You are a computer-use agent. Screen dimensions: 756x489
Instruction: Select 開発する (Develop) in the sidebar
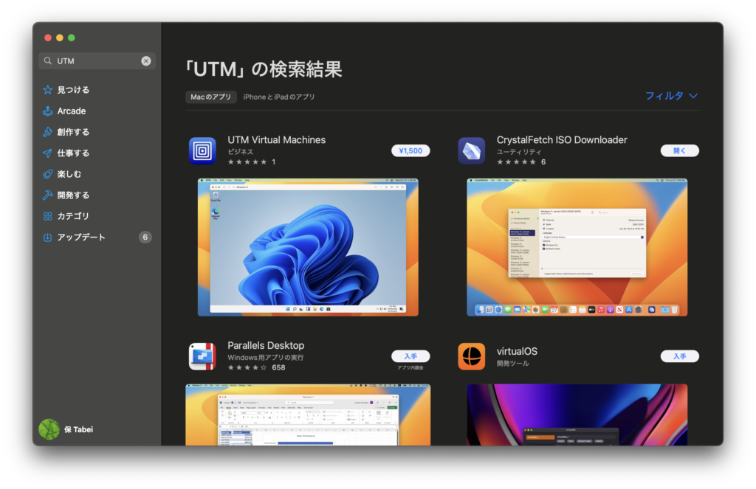[x=73, y=195]
